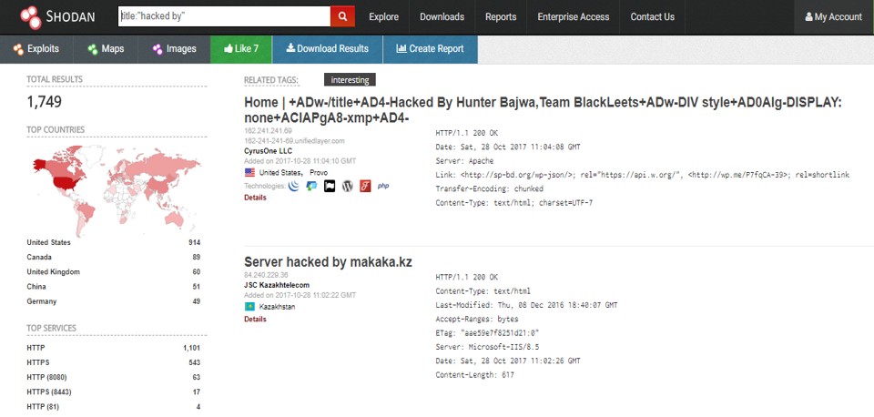This screenshot has height=417, width=874.
Task: Click the Provo city link
Action: coord(319,173)
